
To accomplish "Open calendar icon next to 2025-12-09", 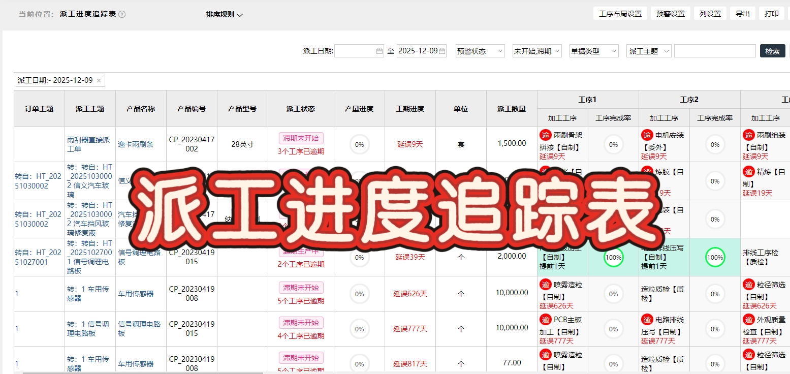I will point(442,51).
